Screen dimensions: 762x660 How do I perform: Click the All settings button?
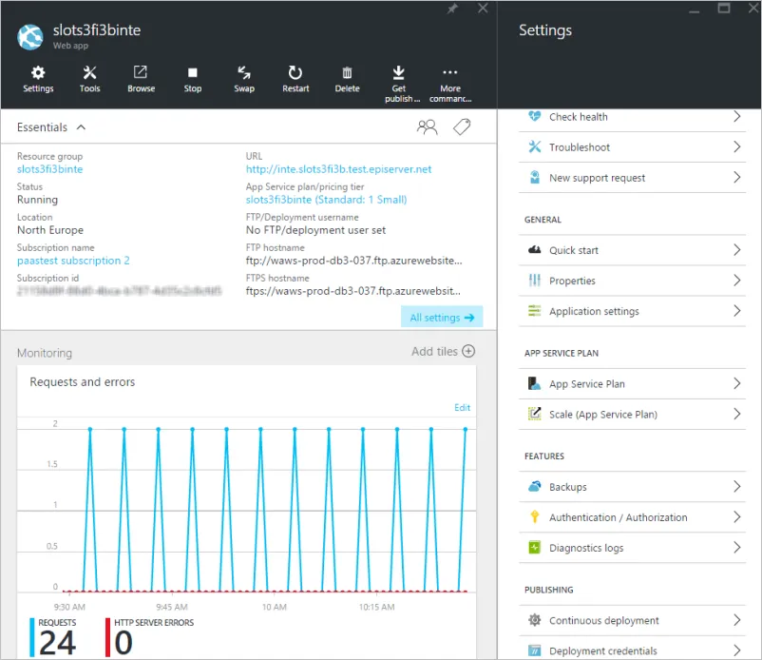point(442,317)
